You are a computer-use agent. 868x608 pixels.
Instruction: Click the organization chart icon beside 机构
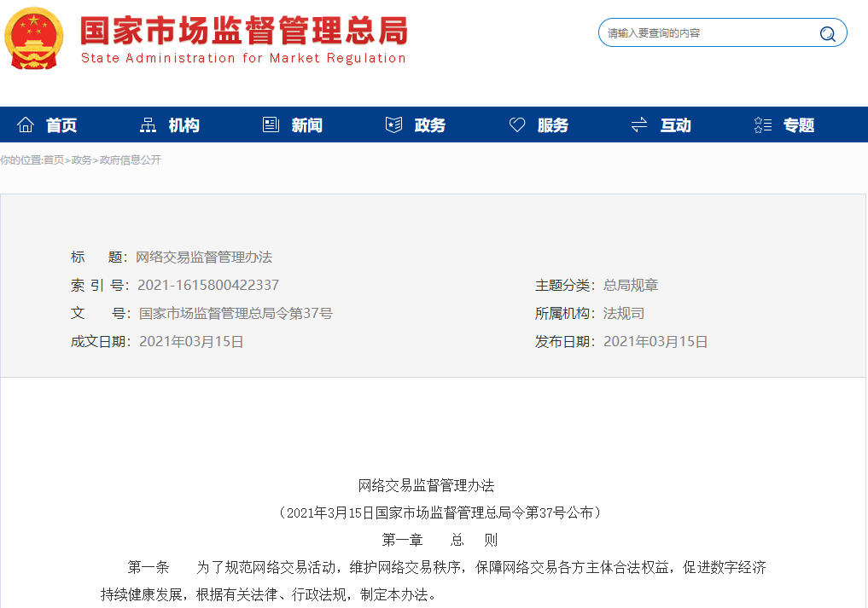click(149, 125)
